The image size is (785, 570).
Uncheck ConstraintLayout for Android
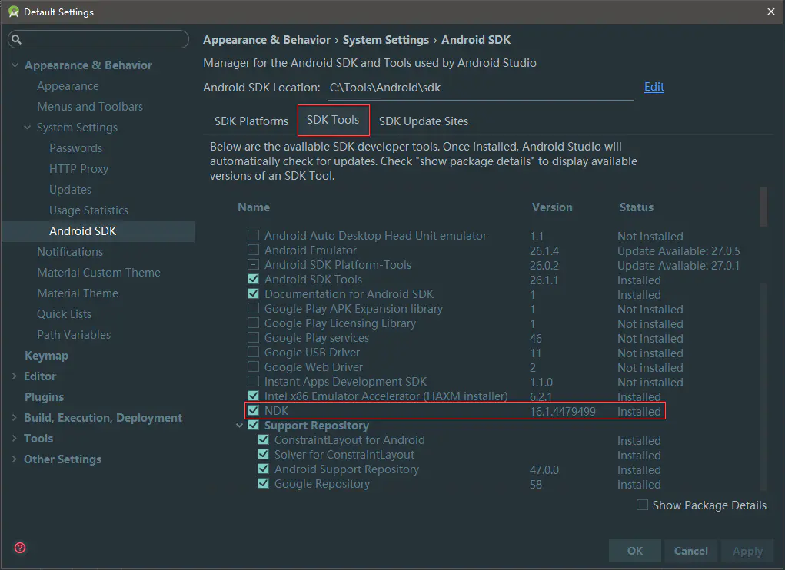[264, 439]
